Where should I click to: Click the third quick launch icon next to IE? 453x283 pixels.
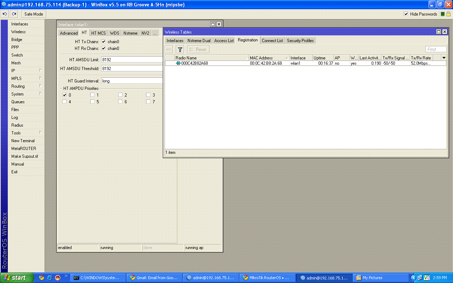(58, 278)
